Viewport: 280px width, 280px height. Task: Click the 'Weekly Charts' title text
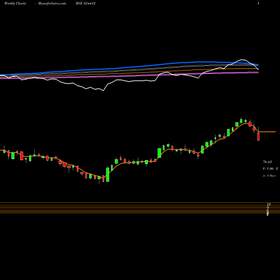pyautogui.click(x=15, y=3)
